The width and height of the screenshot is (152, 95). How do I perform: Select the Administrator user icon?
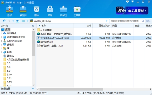coord(4,41)
